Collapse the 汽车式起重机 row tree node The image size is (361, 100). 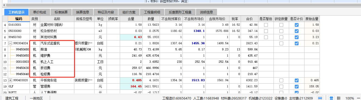pyautogui.click(x=10, y=43)
